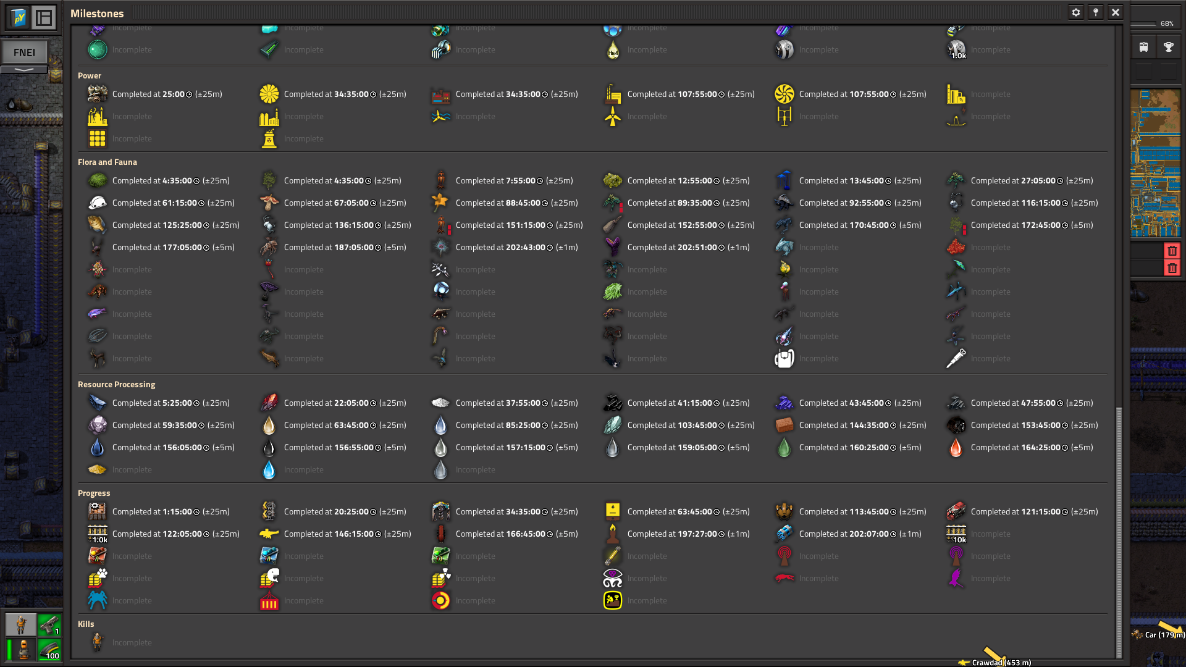Click the brick icon completed at 144:35:00
The width and height of the screenshot is (1186, 667).
tap(784, 425)
